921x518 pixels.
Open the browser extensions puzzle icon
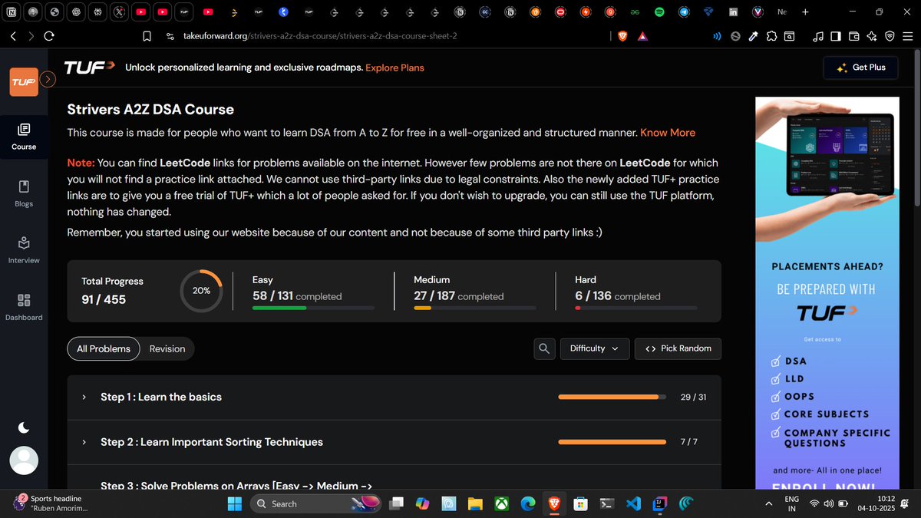[x=771, y=36]
